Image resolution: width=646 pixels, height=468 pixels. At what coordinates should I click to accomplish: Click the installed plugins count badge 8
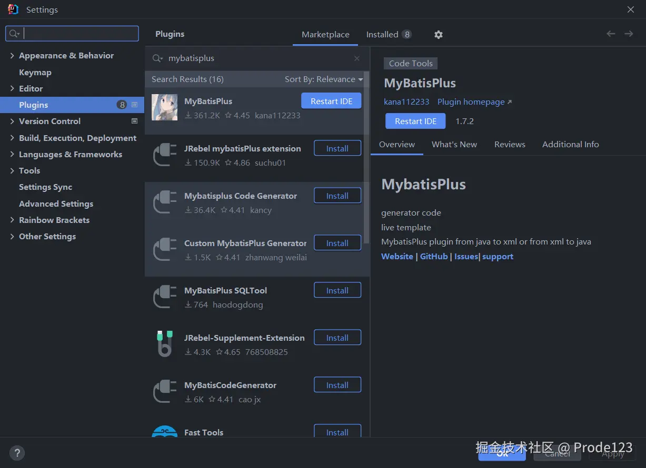pos(406,35)
